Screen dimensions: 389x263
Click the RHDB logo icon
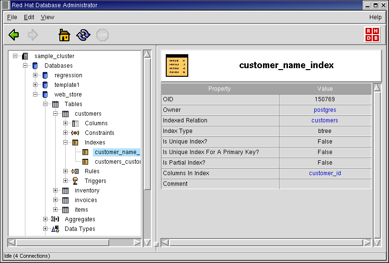372,35
